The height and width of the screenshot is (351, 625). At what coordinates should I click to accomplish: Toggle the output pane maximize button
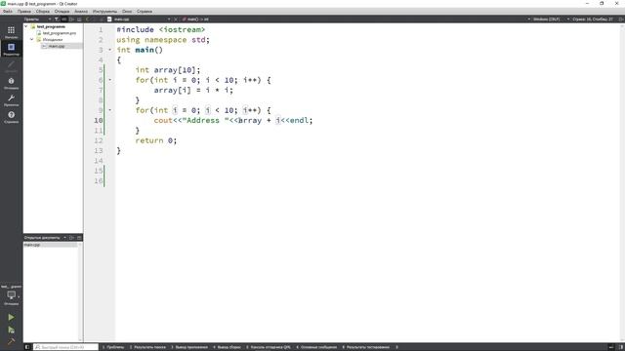[x=611, y=347]
